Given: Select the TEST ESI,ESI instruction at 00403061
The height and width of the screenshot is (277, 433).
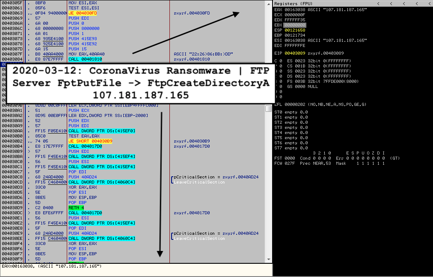Looking at the screenshot, I should click(x=84, y=8).
